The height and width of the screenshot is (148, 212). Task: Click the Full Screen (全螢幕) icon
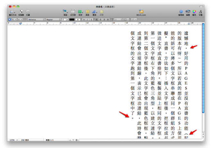pyautogui.click(x=21, y=12)
